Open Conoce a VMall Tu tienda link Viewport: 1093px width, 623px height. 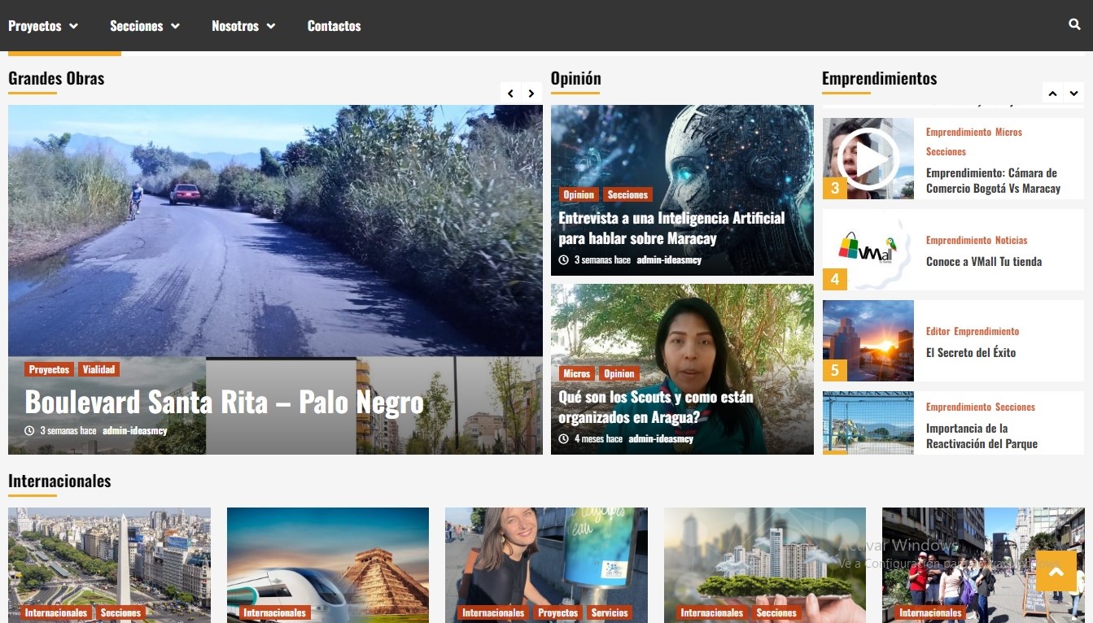click(983, 261)
